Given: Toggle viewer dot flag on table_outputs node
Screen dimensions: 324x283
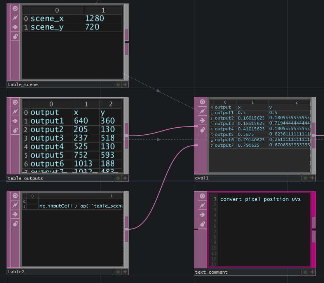Looking at the screenshot, I should pyautogui.click(x=118, y=178).
